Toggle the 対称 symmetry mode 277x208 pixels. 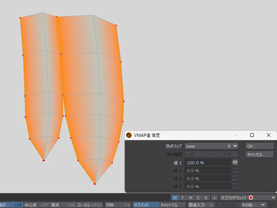pyautogui.click(x=118, y=205)
